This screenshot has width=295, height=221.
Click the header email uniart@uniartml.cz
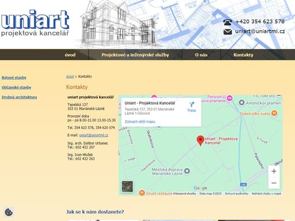coord(260,31)
